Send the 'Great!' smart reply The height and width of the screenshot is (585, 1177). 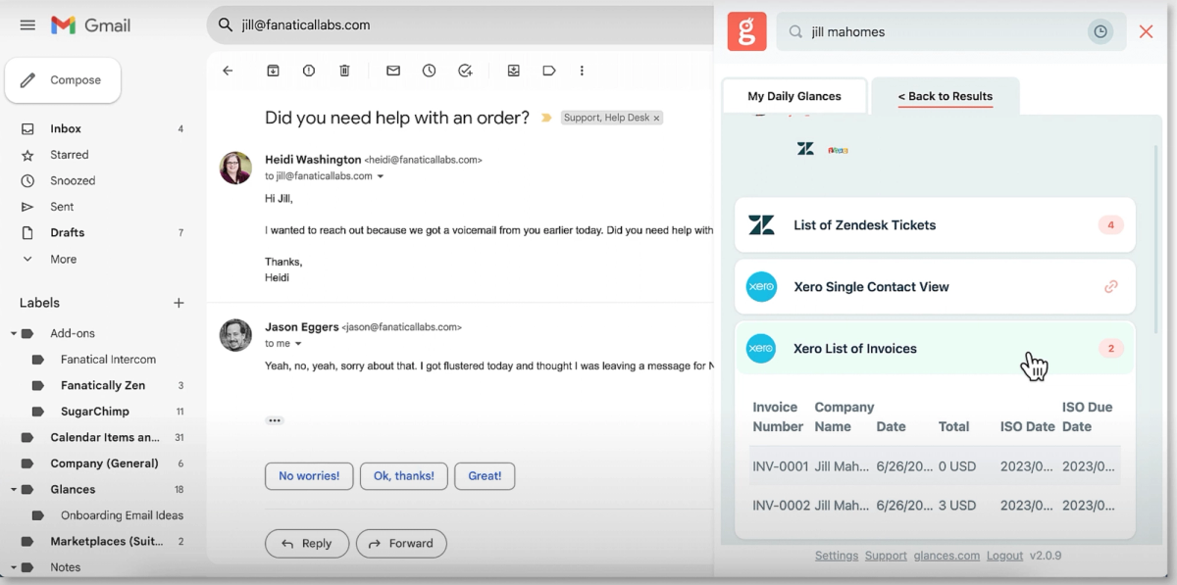point(485,476)
